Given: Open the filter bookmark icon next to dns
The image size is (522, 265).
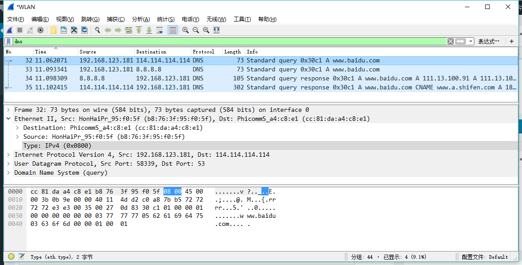Looking at the screenshot, I should pyautogui.click(x=9, y=41).
